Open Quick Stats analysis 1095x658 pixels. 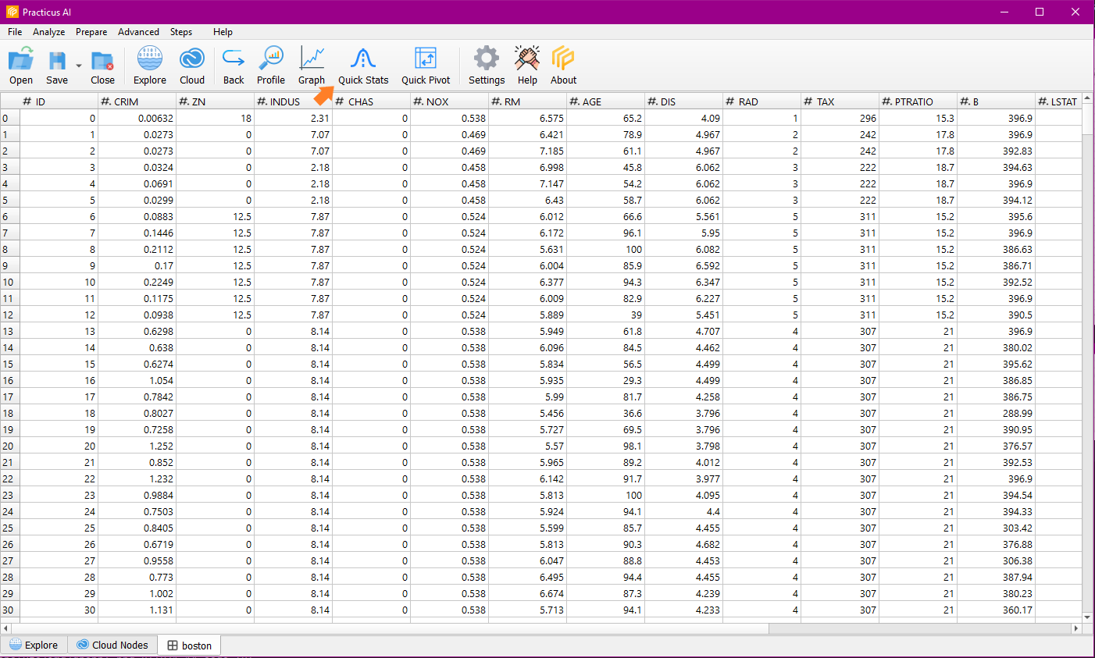[x=363, y=66]
